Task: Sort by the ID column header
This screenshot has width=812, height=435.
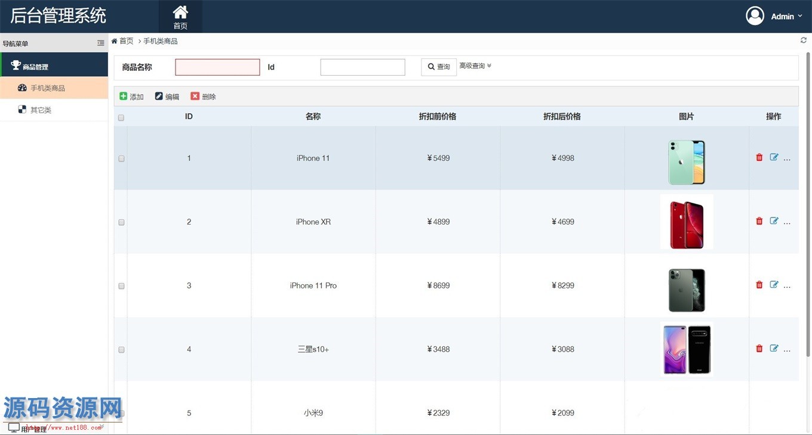Action: click(x=189, y=117)
